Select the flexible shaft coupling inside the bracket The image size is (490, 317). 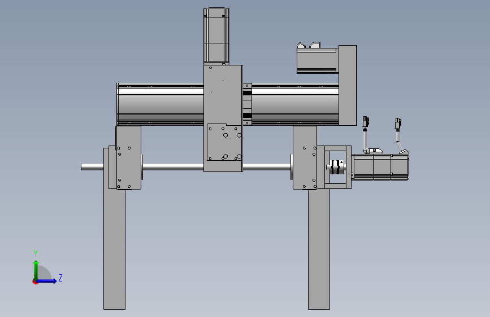[x=337, y=167]
